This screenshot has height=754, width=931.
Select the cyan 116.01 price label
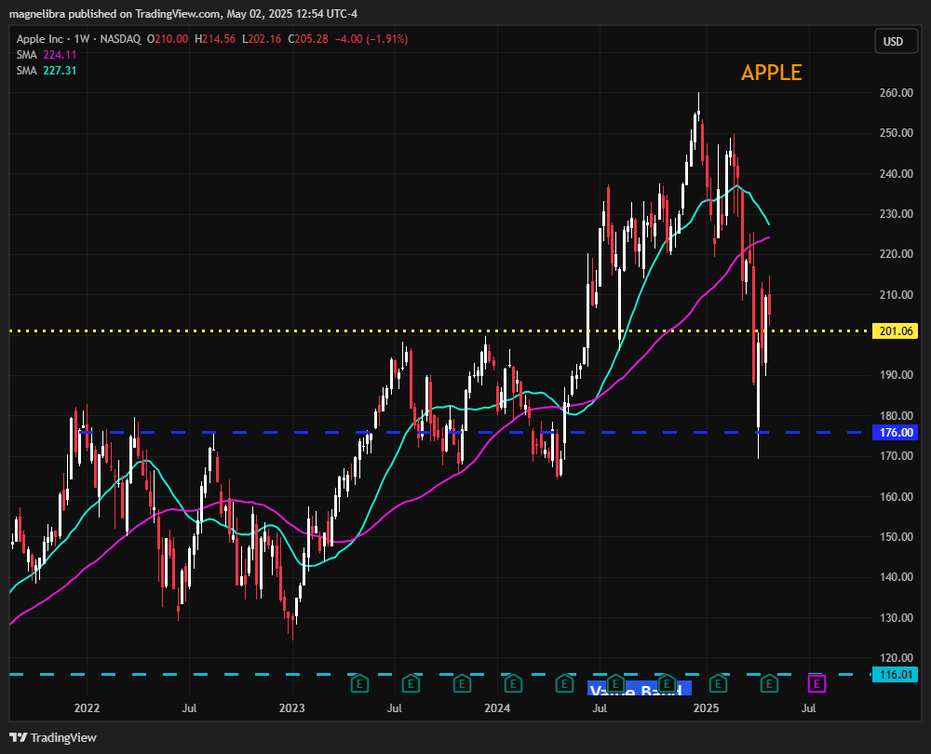(x=895, y=675)
